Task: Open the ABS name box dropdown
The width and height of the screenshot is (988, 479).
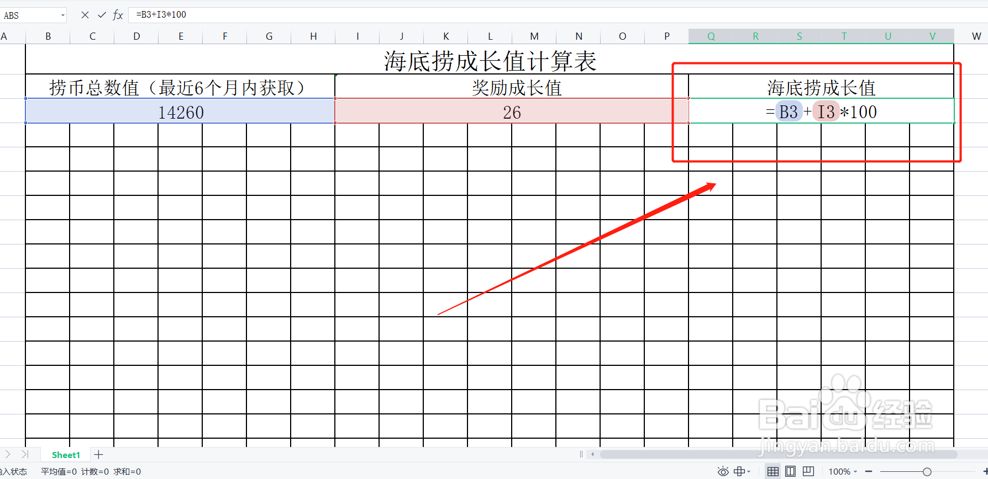Action: pyautogui.click(x=62, y=15)
